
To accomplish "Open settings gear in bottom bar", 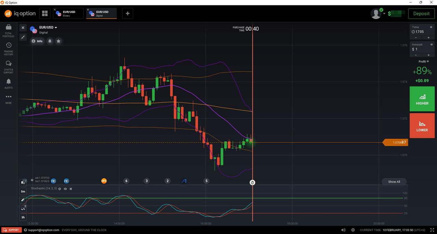I will (353, 230).
